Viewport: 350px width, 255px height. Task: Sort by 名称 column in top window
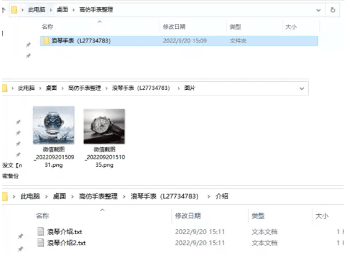(47, 27)
